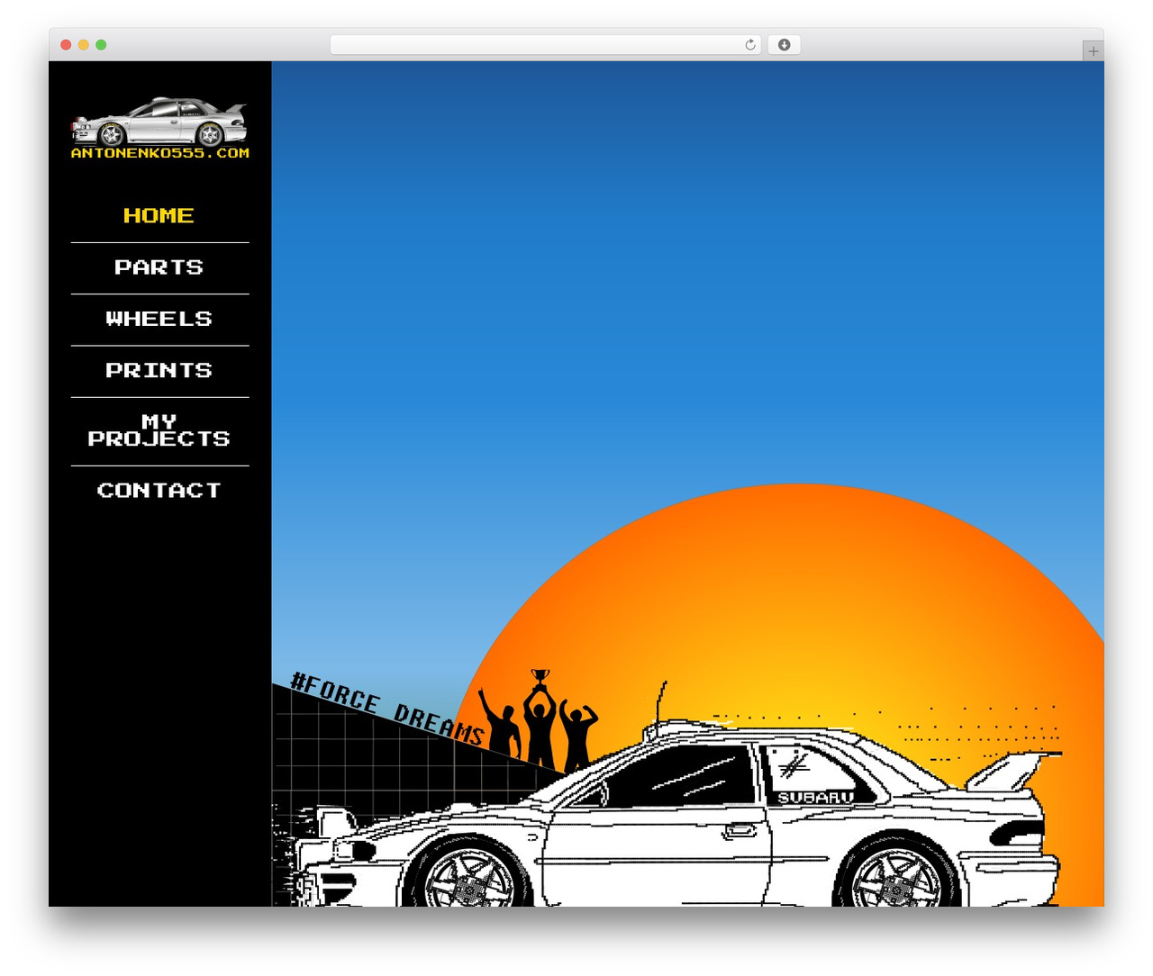Image resolution: width=1153 pixels, height=976 pixels.
Task: Open a new tab with plus icon
Action: (1093, 51)
